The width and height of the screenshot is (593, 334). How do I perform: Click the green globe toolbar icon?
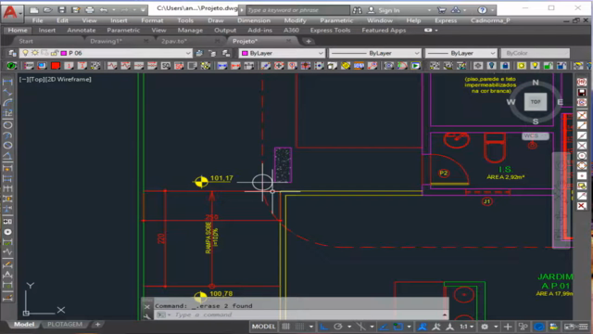[x=12, y=66]
